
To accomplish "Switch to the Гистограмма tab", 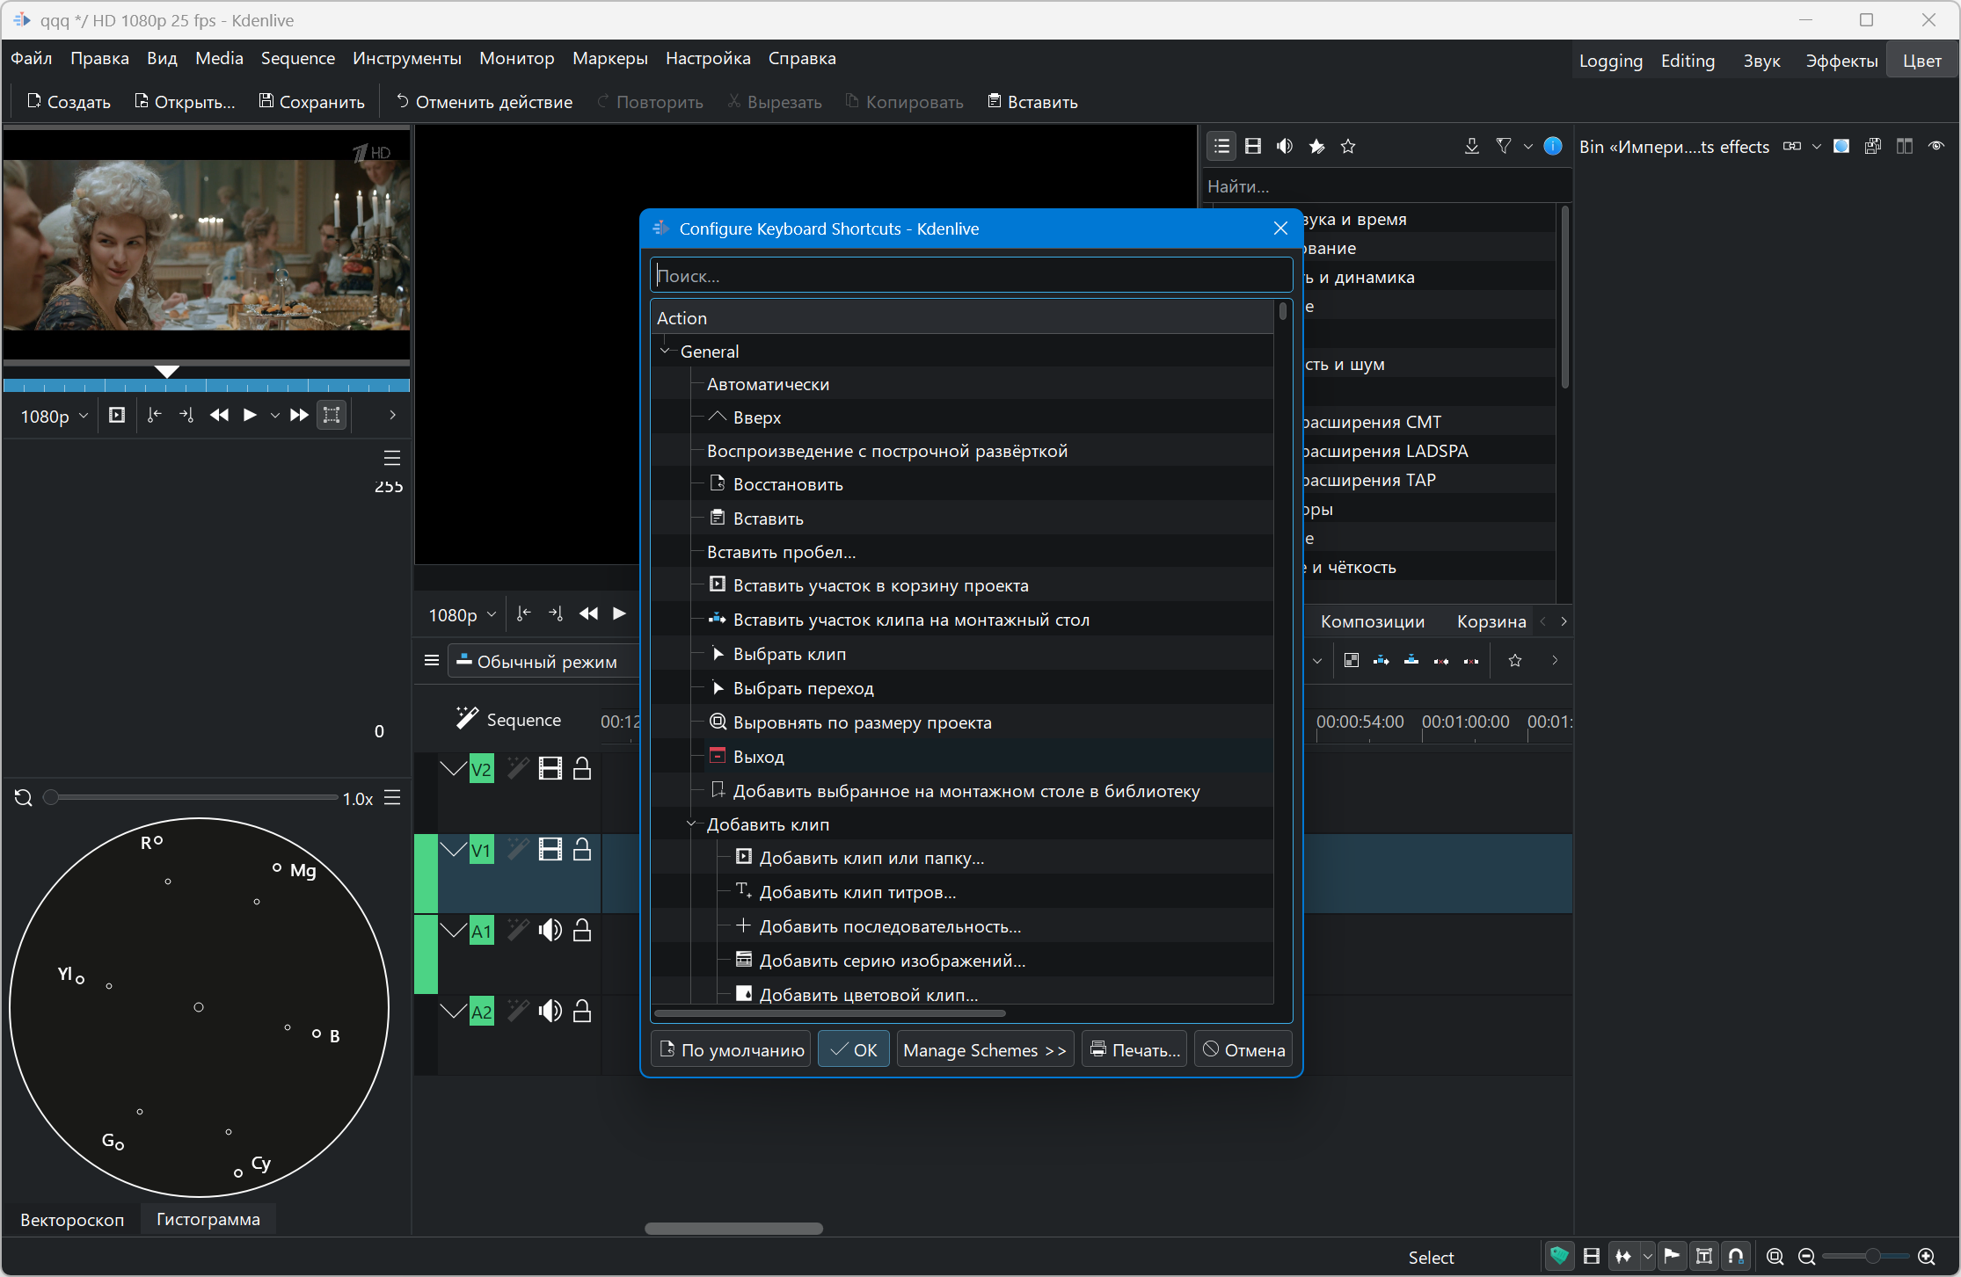I will [208, 1219].
